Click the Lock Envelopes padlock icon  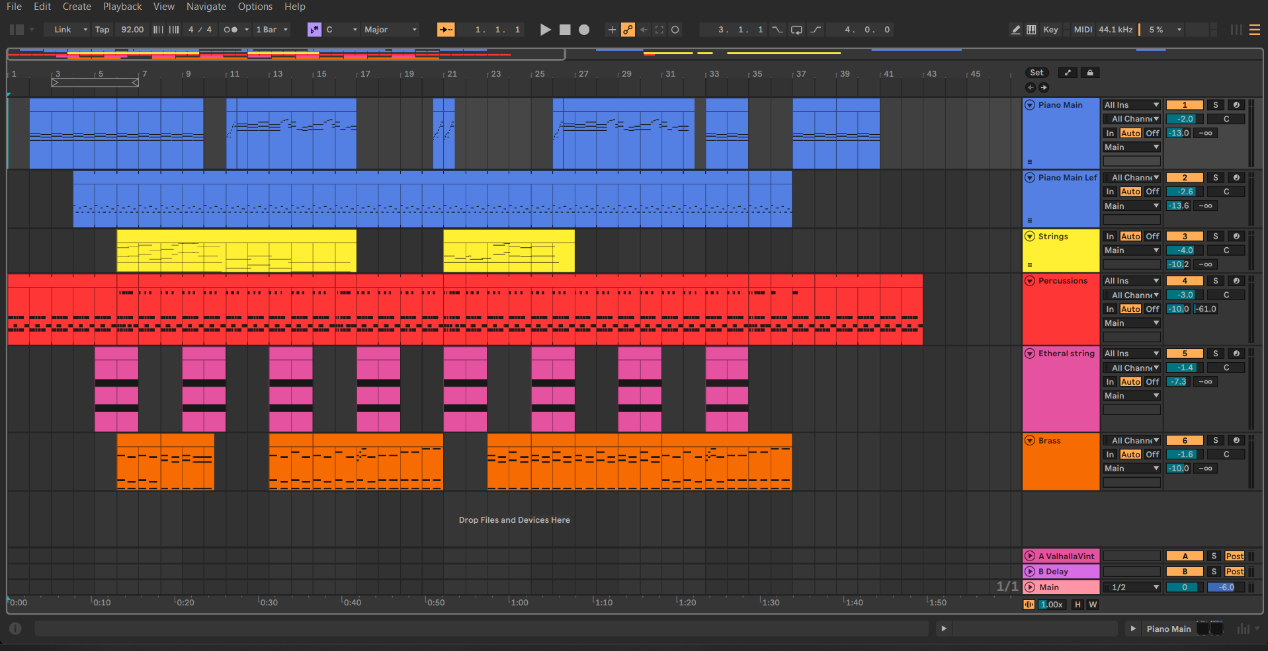tap(1090, 73)
